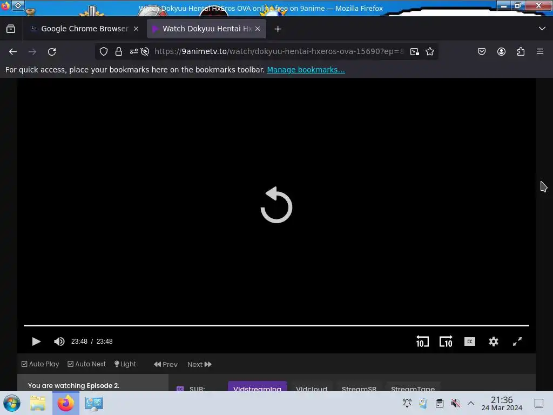
Task: Click the diamond pin icon in title bar
Action: coord(18,5)
